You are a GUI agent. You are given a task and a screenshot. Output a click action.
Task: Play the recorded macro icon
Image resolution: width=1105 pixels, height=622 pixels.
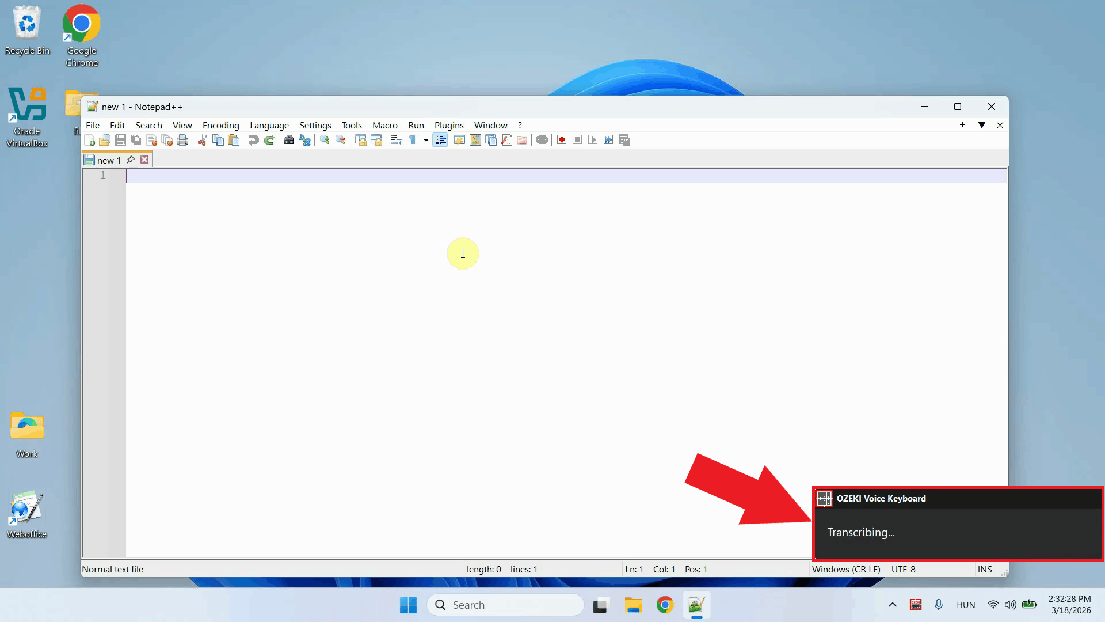click(x=593, y=140)
